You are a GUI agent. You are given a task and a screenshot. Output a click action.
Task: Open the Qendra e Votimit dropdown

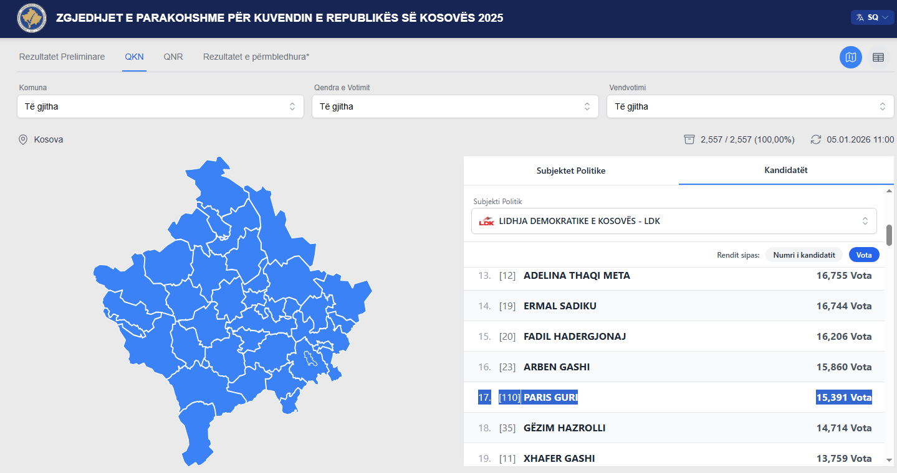(x=455, y=106)
